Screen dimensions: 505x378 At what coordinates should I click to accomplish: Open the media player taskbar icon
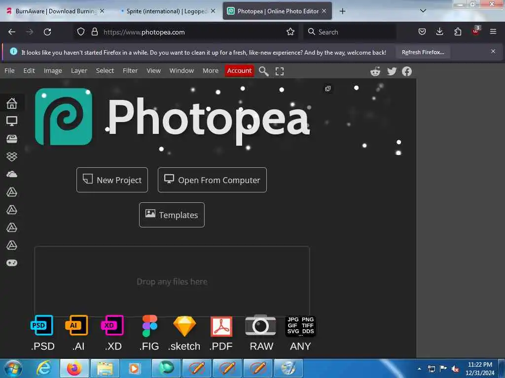(135, 368)
